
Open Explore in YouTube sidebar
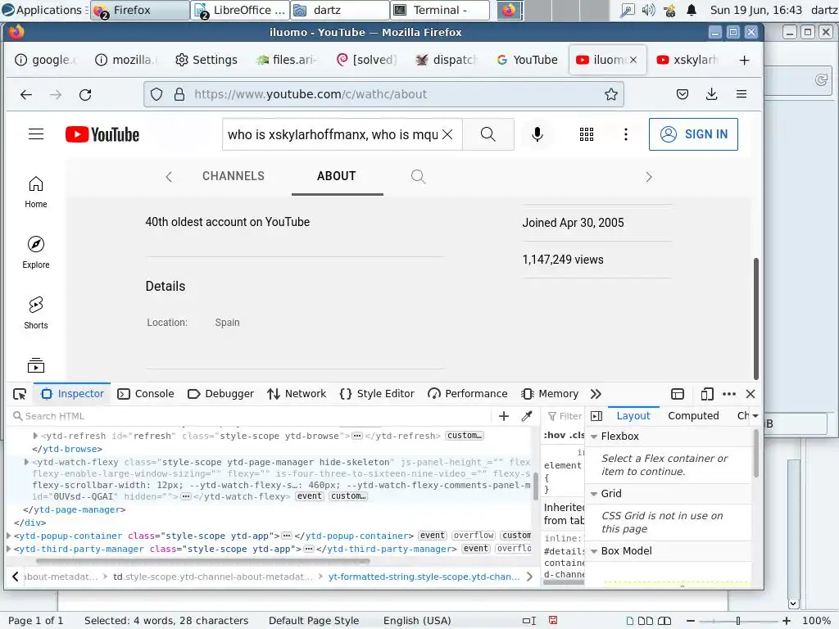(x=36, y=252)
